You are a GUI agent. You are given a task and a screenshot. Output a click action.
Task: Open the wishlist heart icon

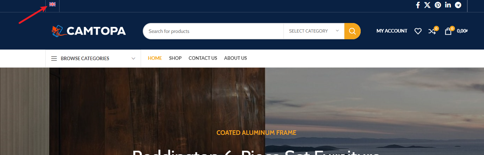point(418,31)
